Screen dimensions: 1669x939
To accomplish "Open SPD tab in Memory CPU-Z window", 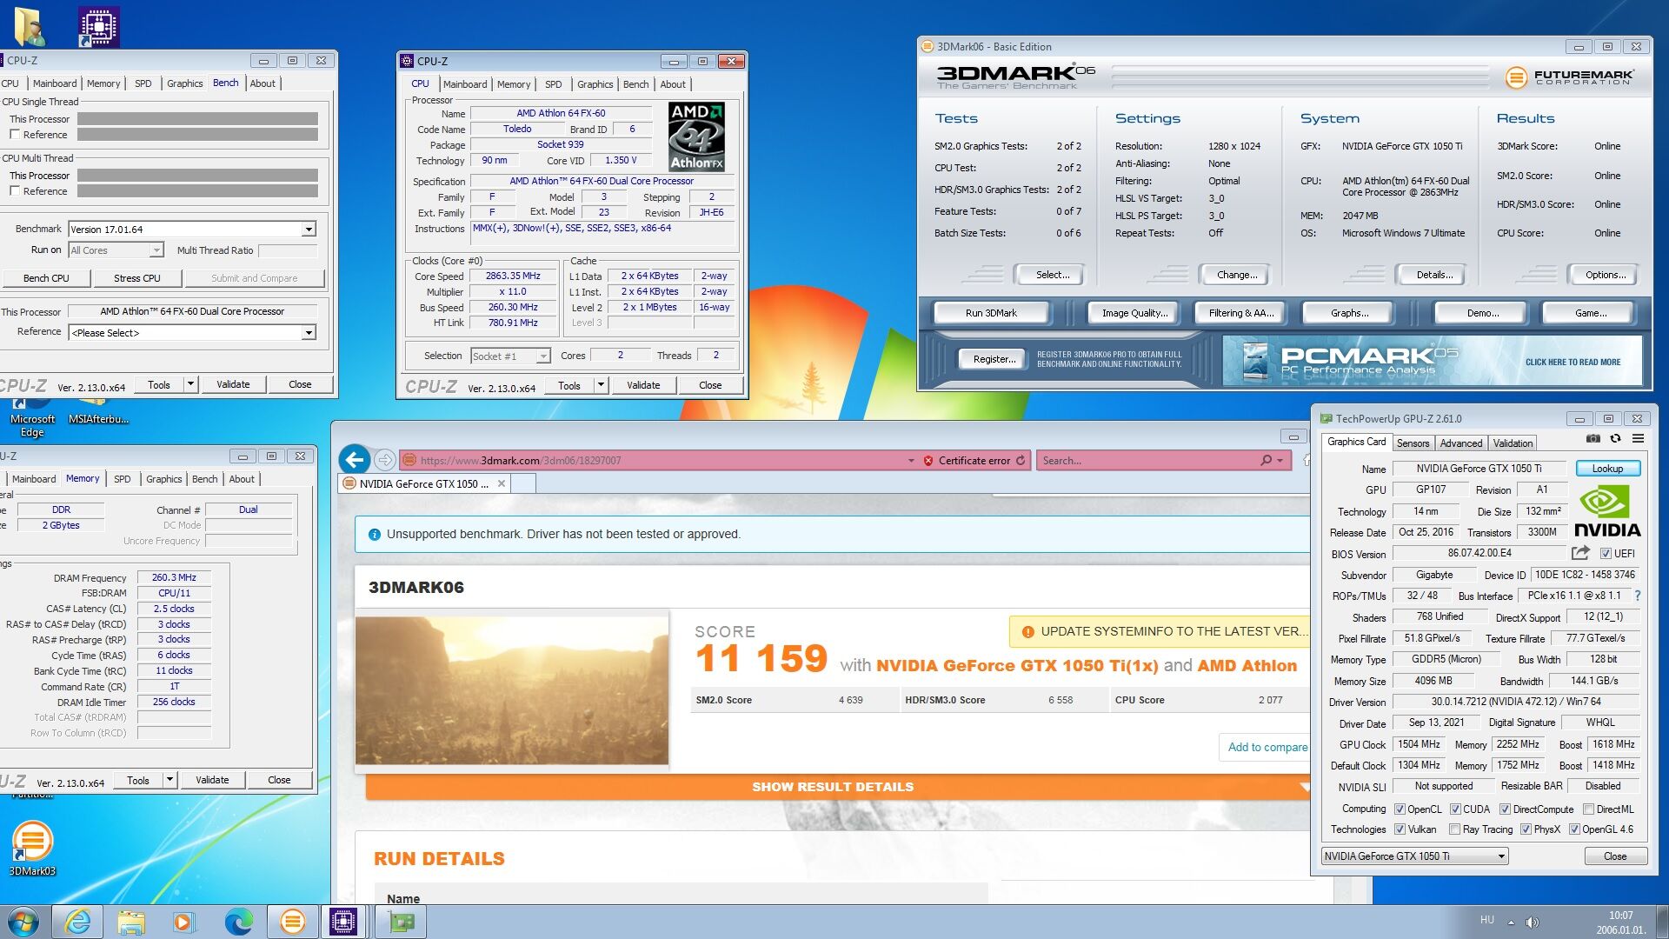I will pos(123,479).
